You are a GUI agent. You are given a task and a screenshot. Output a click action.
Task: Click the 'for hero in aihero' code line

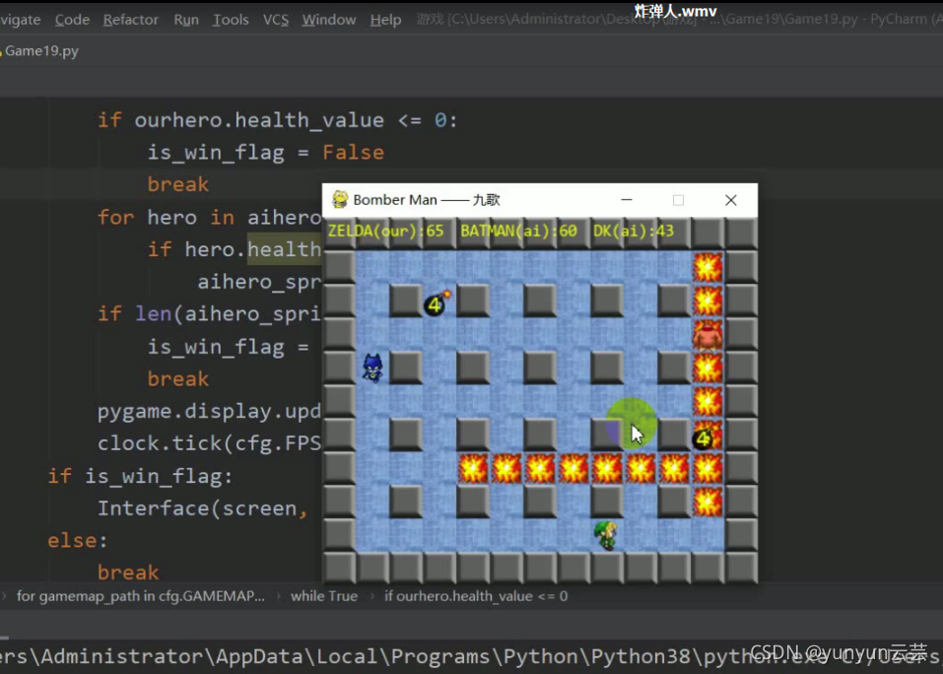coord(209,217)
